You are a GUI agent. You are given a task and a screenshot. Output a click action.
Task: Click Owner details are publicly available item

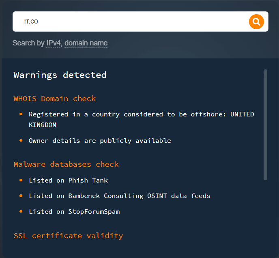click(100, 141)
